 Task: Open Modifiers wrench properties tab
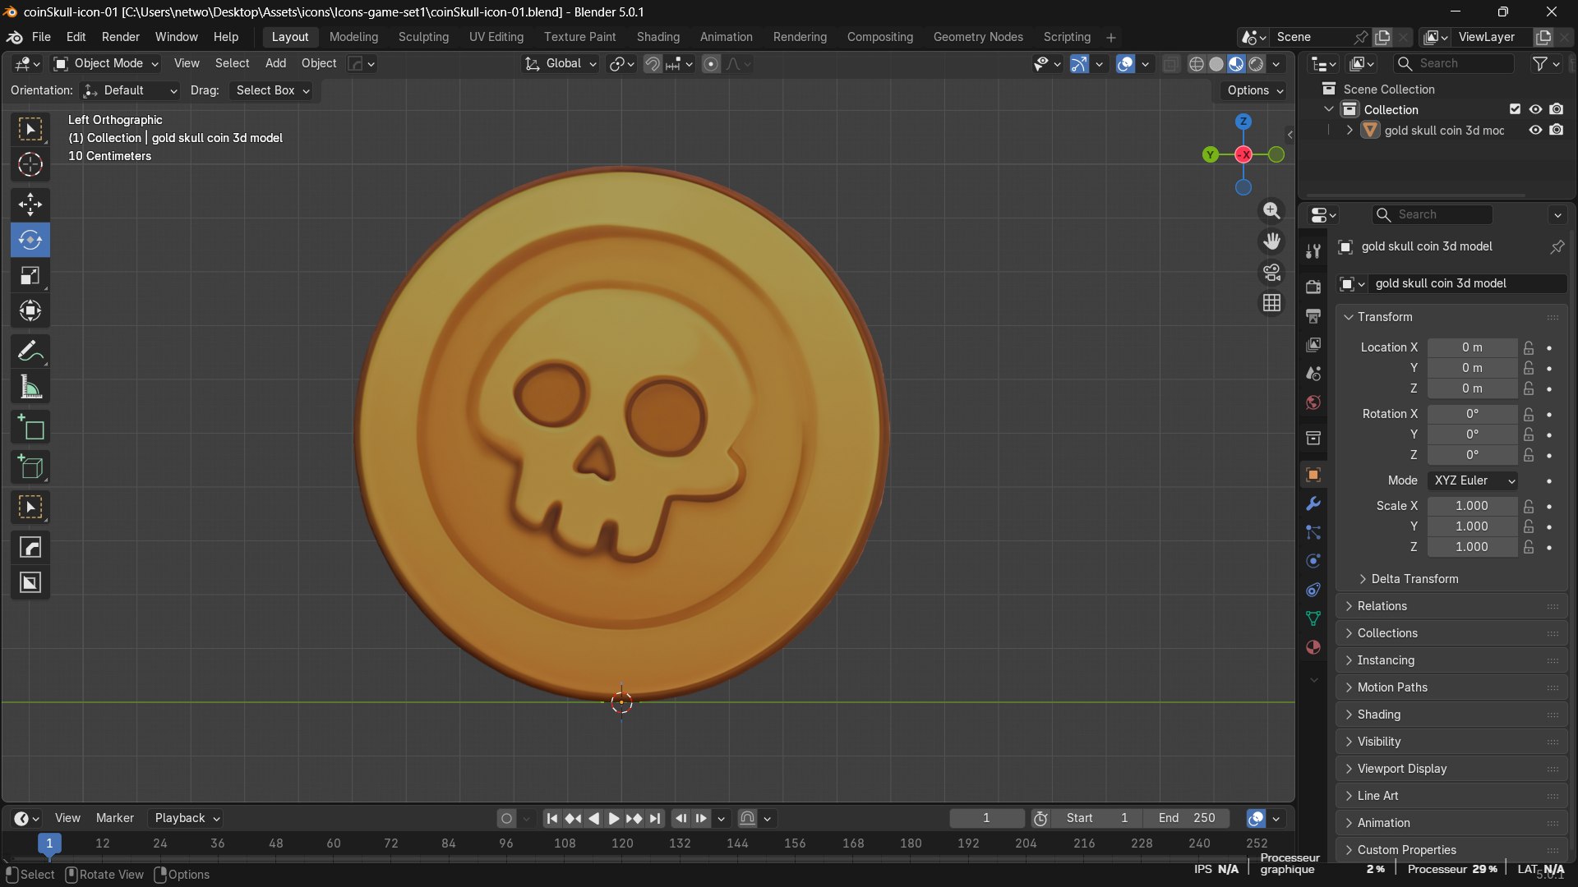(x=1313, y=503)
